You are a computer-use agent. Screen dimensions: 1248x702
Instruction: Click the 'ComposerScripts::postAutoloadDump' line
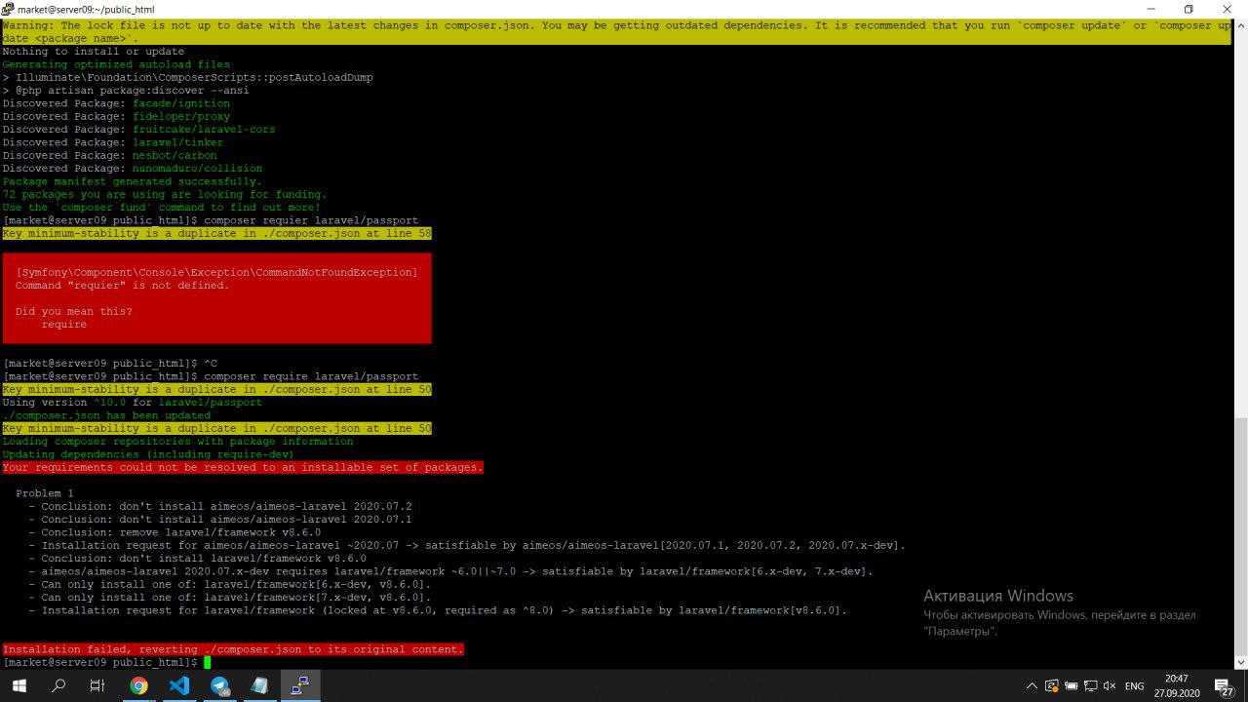click(187, 77)
